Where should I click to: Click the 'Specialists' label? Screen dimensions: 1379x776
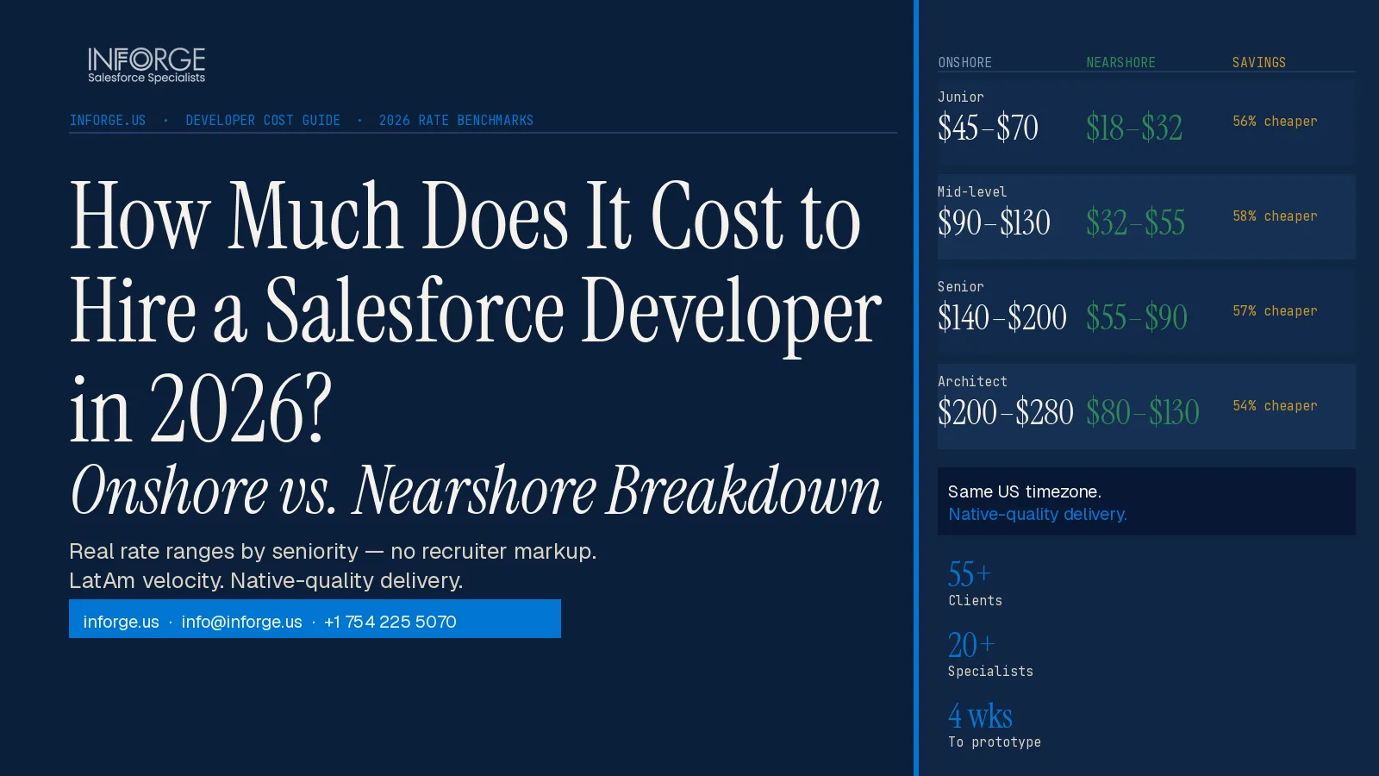(990, 672)
